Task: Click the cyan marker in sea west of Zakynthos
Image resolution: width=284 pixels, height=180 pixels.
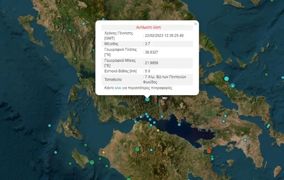Action: 56,152
